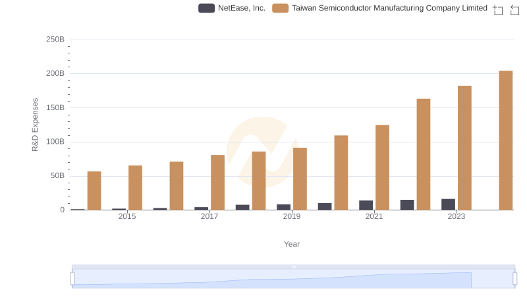Select the tallest Taiwan Semiconductor bar above 200B
The height and width of the screenshot is (304, 527).
point(505,140)
